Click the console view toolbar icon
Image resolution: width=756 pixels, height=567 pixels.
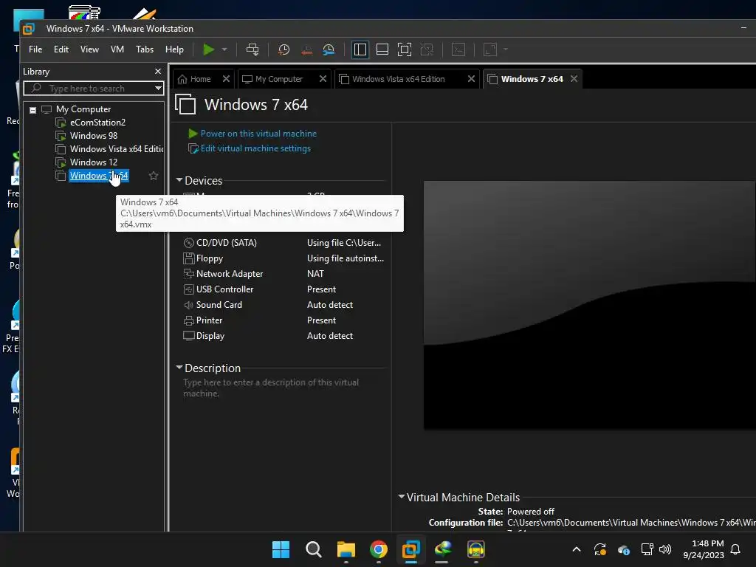pos(458,49)
